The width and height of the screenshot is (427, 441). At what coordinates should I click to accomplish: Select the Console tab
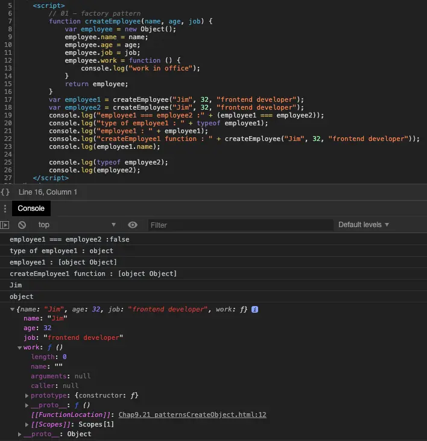click(31, 208)
